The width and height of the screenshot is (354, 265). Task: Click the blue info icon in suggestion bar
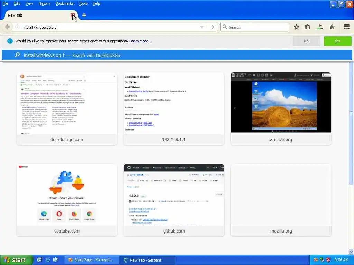pyautogui.click(x=10, y=41)
